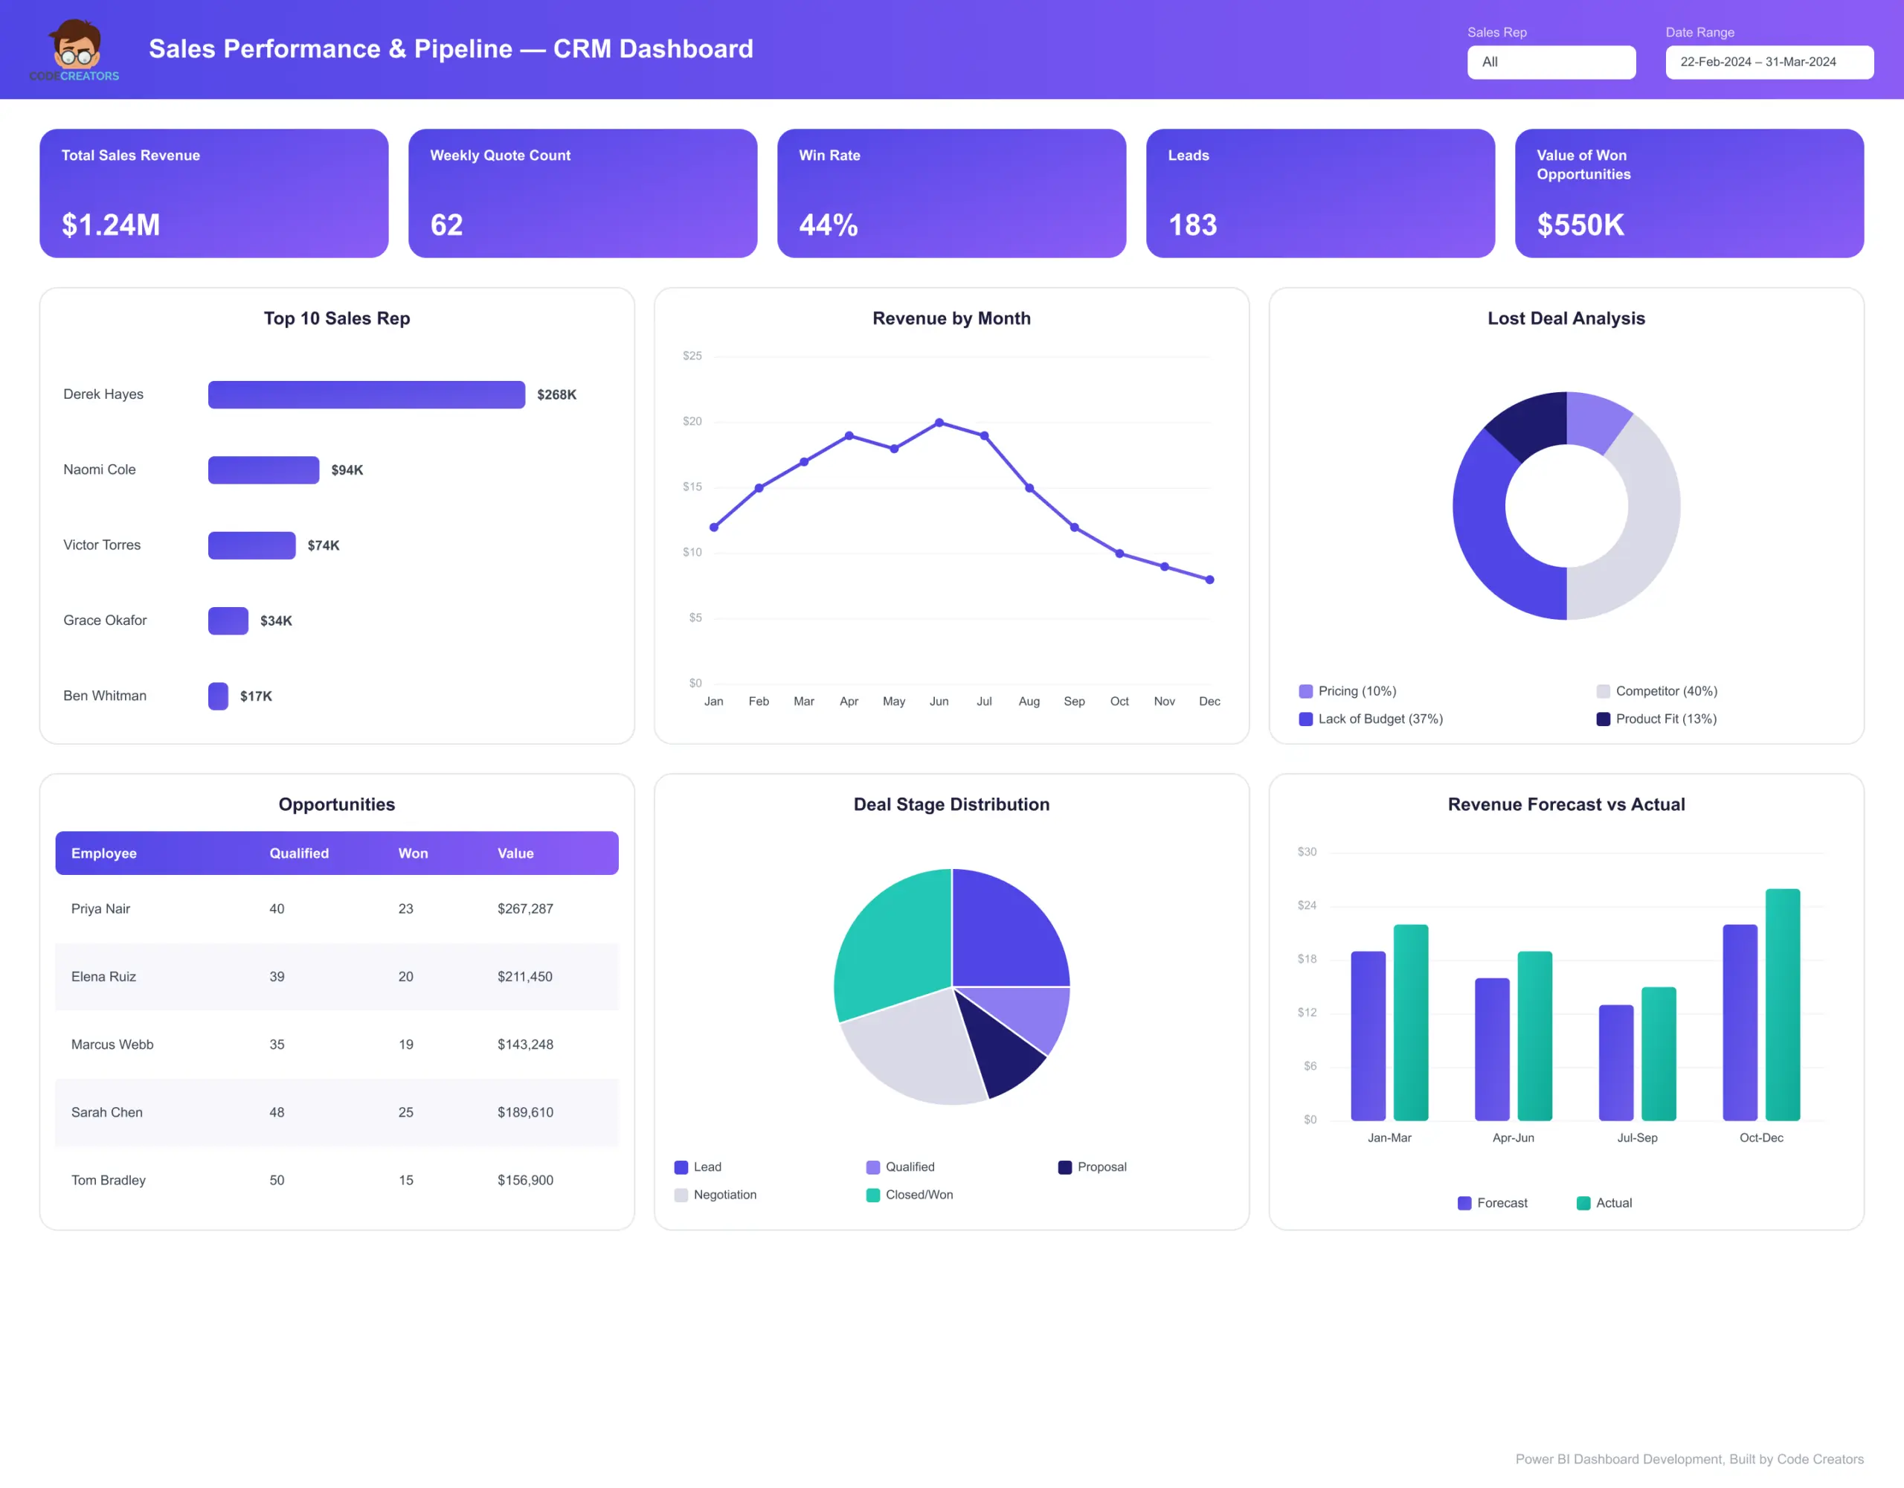The height and width of the screenshot is (1488, 1904).
Task: Click Grace Okafor revenue bar
Action: (x=228, y=620)
